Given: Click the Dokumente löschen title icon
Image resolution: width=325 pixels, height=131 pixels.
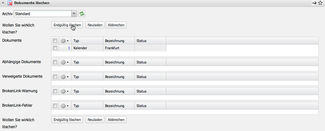Looking at the screenshot, I should [10, 3].
